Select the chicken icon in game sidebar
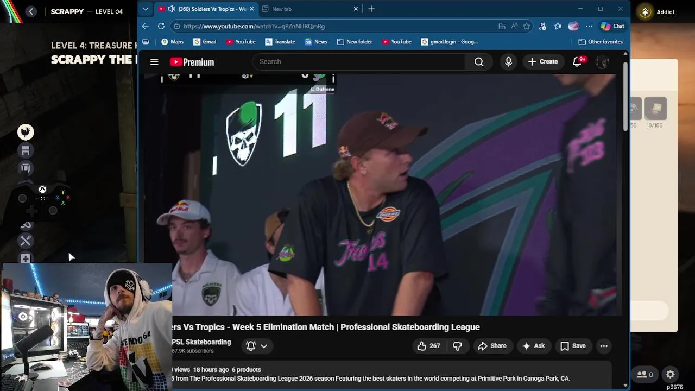 [x=26, y=132]
